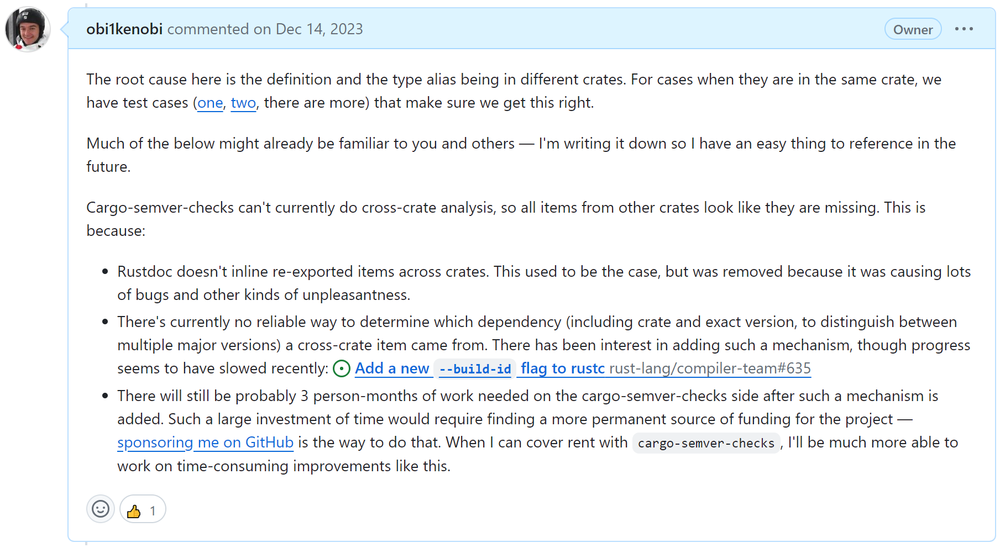This screenshot has height=548, width=1000.
Task: Click the thumbs-up reaction icon
Action: 134,509
